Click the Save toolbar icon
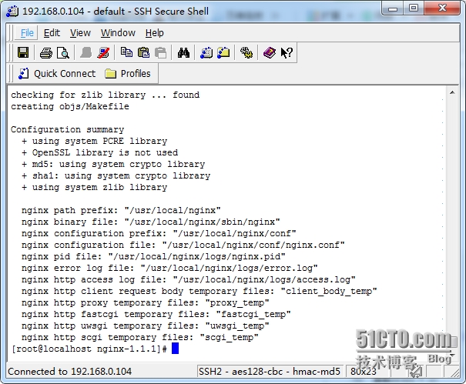Screen dimensions: 466x384 point(23,53)
